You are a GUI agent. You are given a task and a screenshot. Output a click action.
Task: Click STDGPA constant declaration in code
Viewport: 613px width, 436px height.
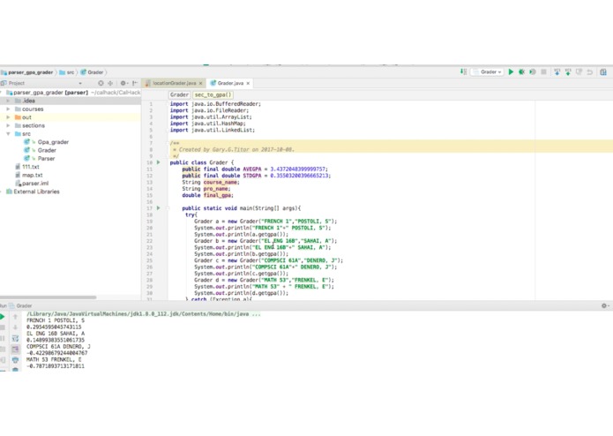click(x=256, y=176)
